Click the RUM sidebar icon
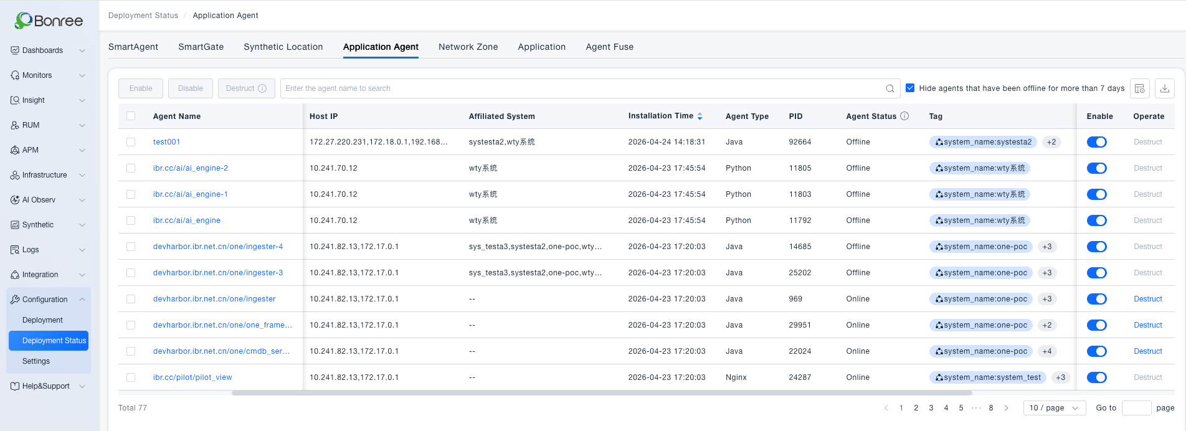The image size is (1186, 431). [15, 125]
